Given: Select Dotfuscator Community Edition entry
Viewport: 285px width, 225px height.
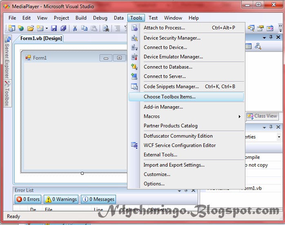Looking at the screenshot, I should tap(186, 136).
